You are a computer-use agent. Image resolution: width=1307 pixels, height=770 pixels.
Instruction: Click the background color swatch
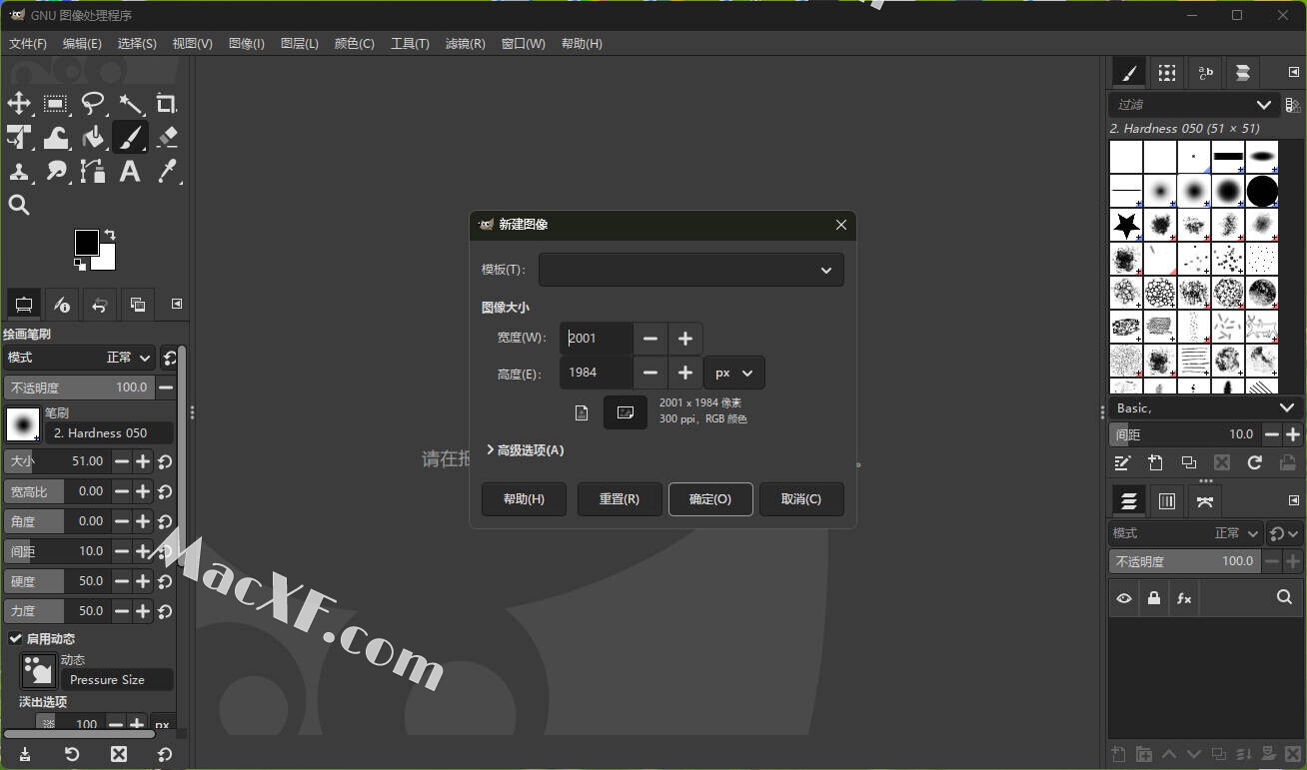pyautogui.click(x=107, y=262)
